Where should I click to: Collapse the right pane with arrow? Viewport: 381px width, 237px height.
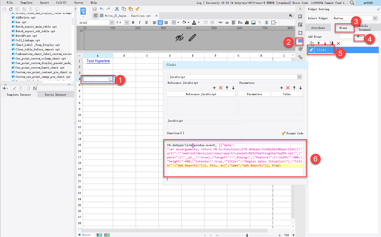300,9
